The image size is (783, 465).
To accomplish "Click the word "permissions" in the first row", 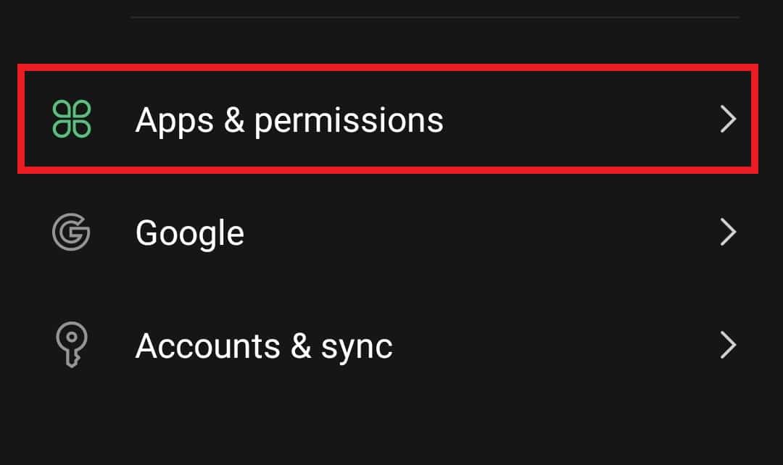I will (x=349, y=122).
